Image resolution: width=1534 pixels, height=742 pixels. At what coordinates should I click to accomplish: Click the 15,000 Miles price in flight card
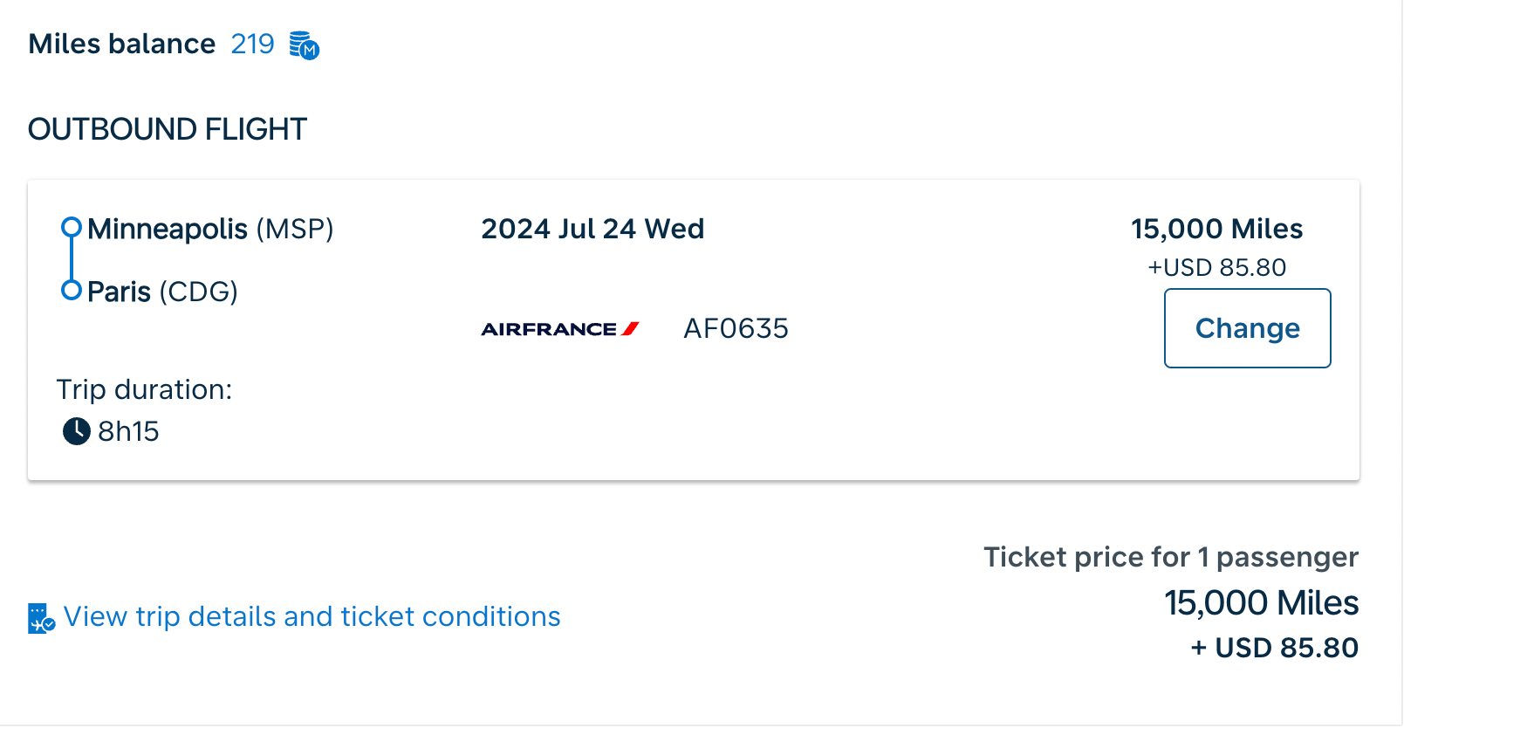1216,229
